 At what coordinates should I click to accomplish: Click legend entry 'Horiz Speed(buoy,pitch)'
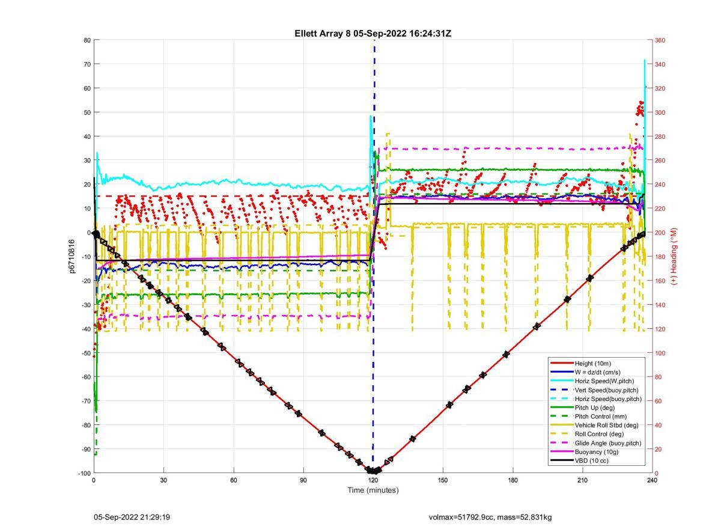click(x=608, y=399)
